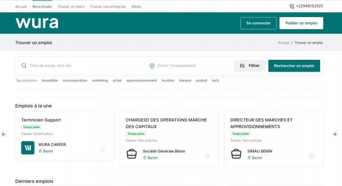Viewport: 342px width, 186px height.
Task: Click the wura logo in the header
Action: click(x=37, y=23)
